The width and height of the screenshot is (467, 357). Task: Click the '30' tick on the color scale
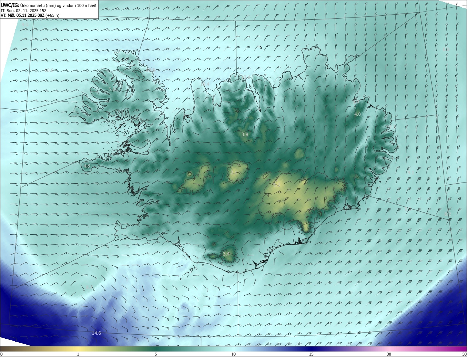[389, 354]
